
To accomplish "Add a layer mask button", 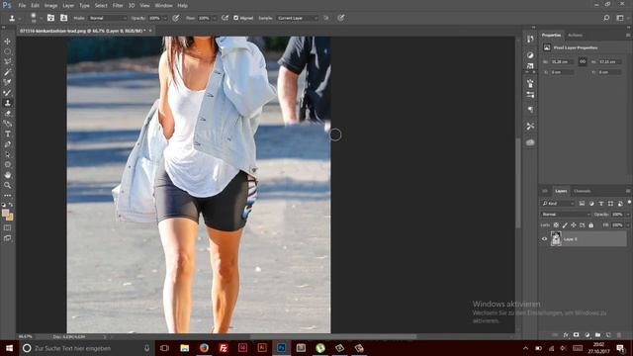I will point(576,335).
